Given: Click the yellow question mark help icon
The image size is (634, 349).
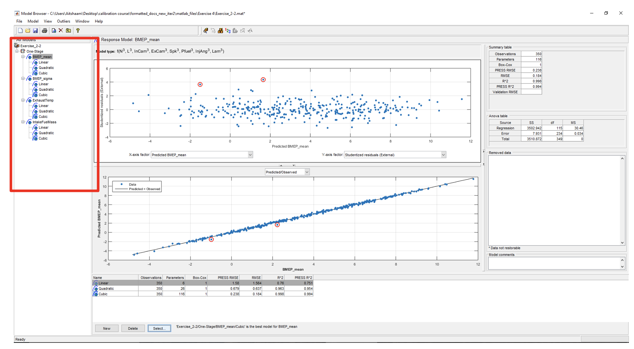Looking at the screenshot, I should coord(78,31).
